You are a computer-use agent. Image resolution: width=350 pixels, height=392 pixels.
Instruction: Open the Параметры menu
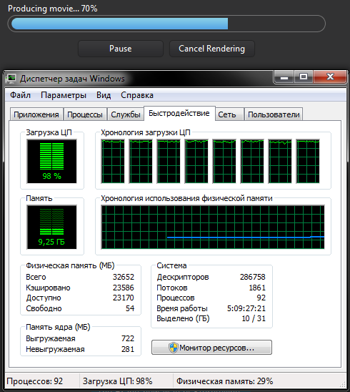click(x=64, y=95)
